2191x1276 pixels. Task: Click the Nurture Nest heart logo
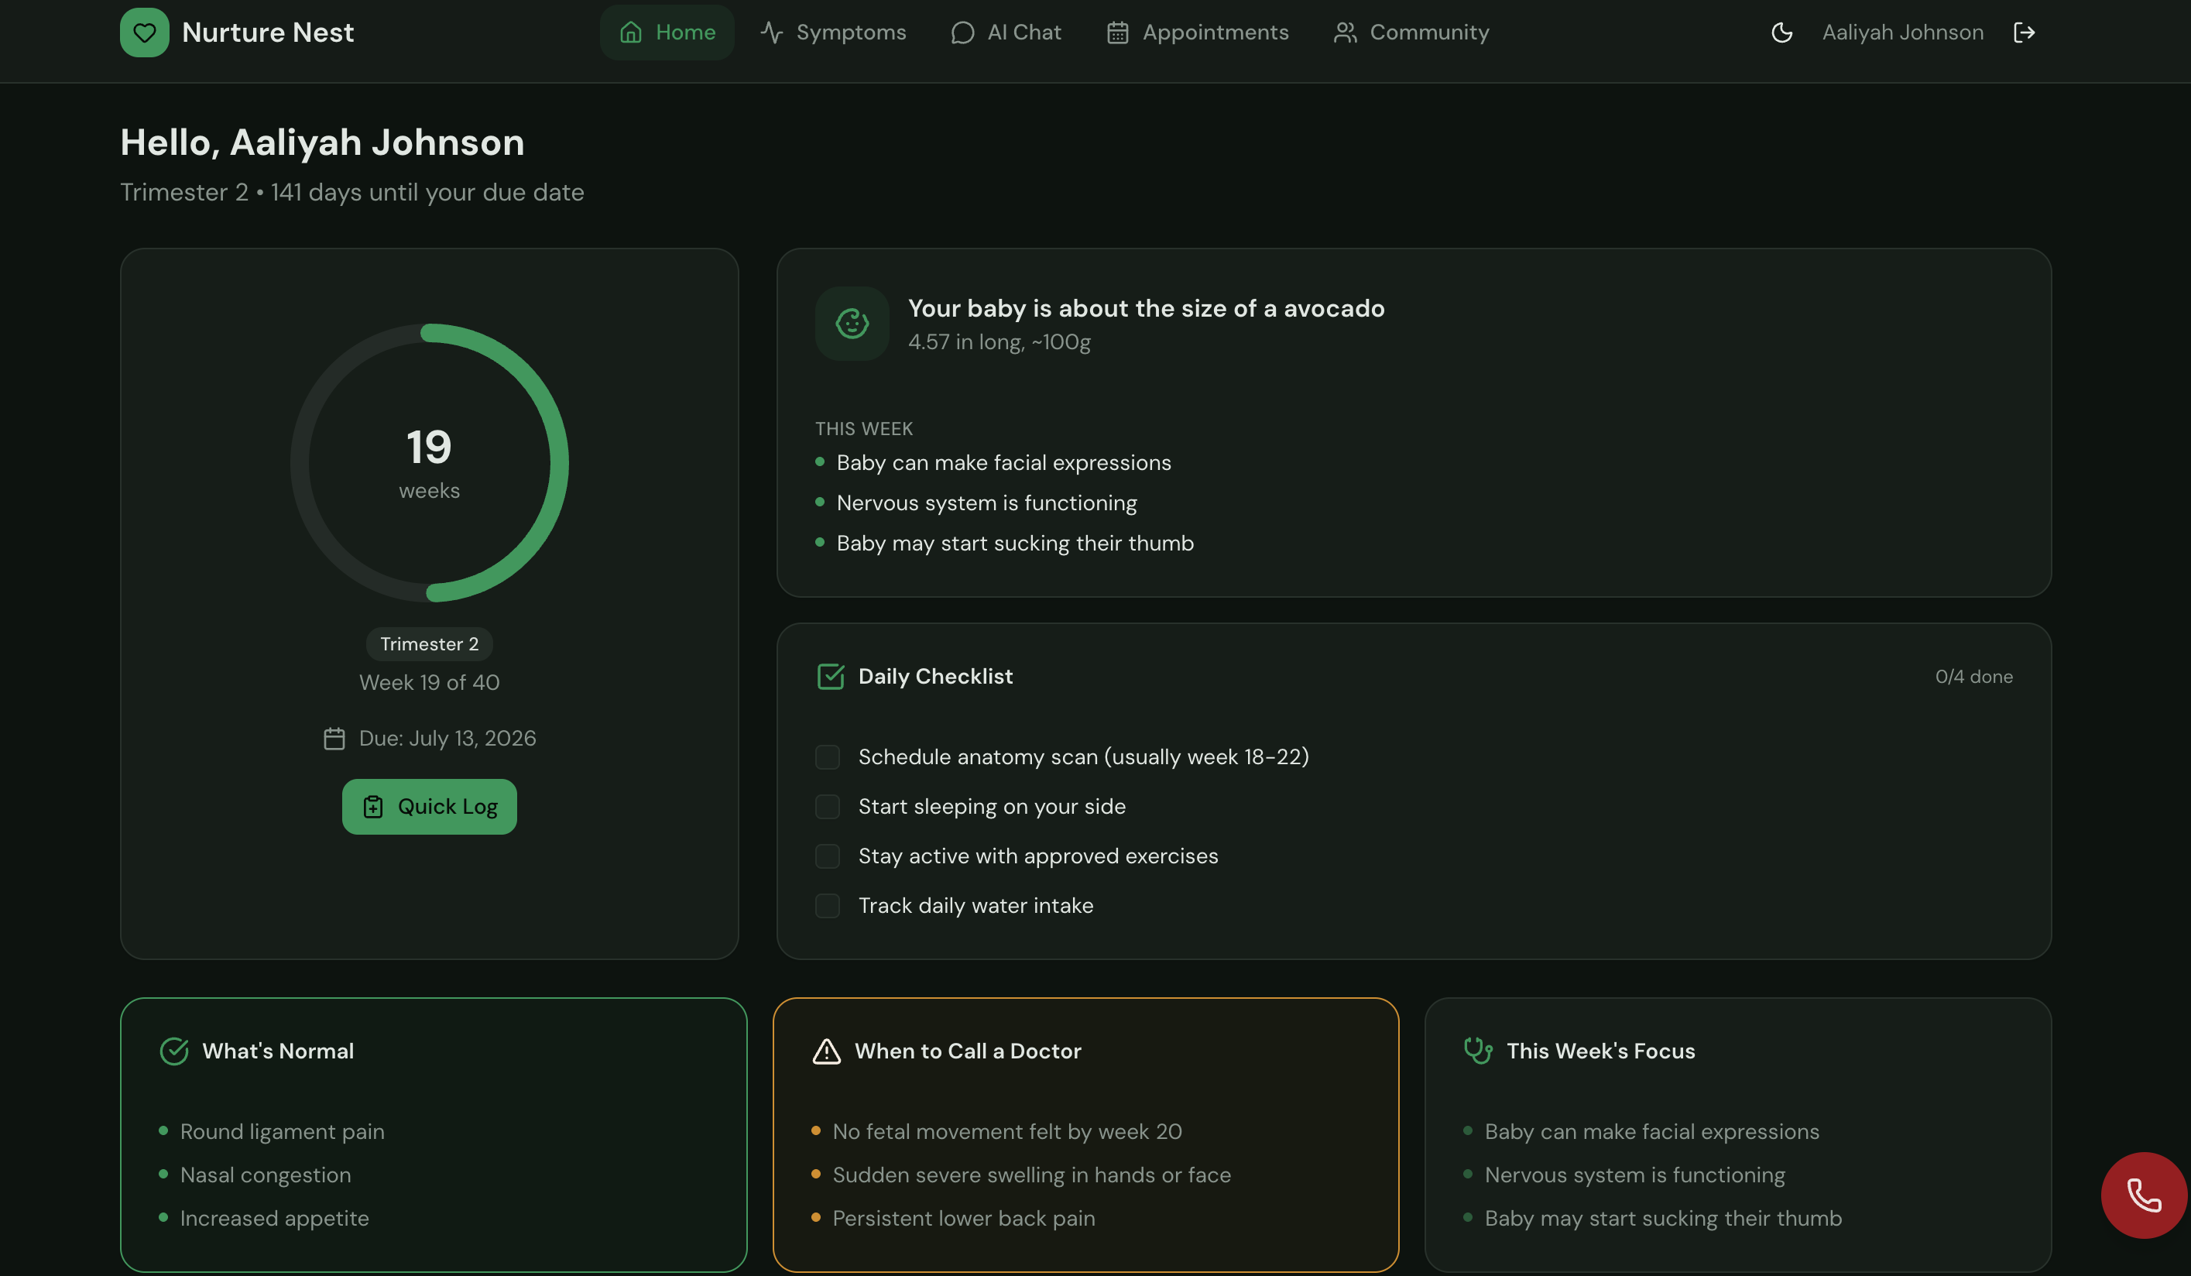click(144, 33)
